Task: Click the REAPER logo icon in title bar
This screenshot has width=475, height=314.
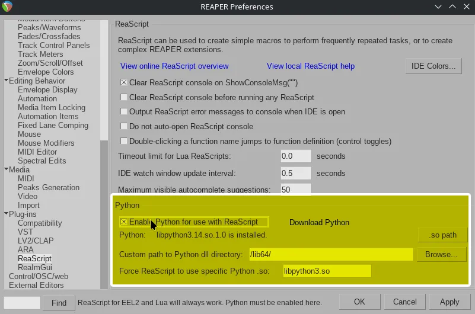Action: [7, 7]
